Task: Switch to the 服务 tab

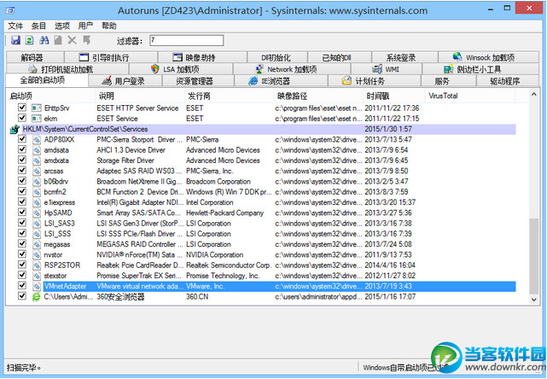Action: point(449,81)
